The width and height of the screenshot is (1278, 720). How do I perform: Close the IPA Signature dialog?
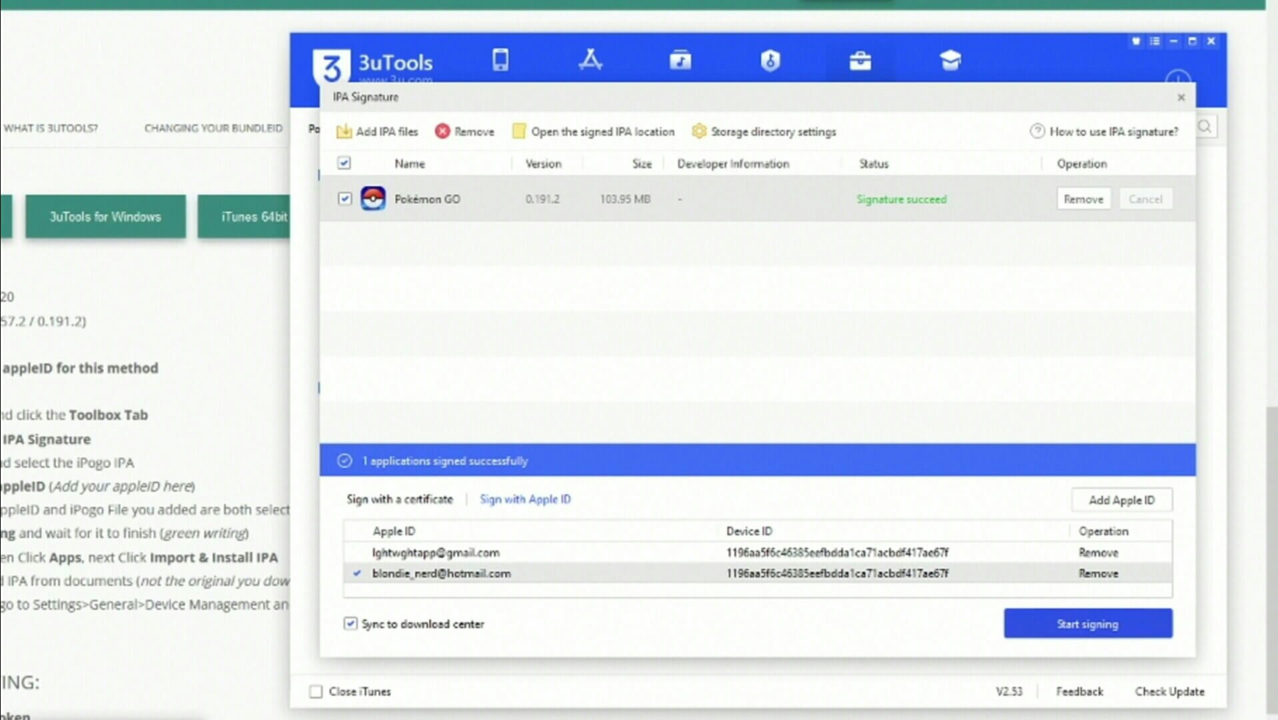click(x=1181, y=97)
